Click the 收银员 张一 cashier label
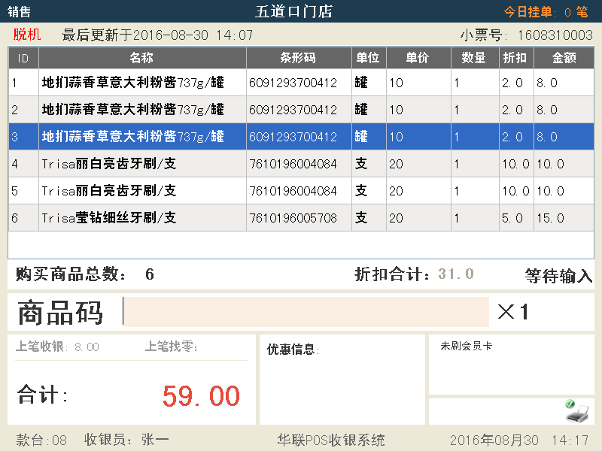 pos(126,440)
